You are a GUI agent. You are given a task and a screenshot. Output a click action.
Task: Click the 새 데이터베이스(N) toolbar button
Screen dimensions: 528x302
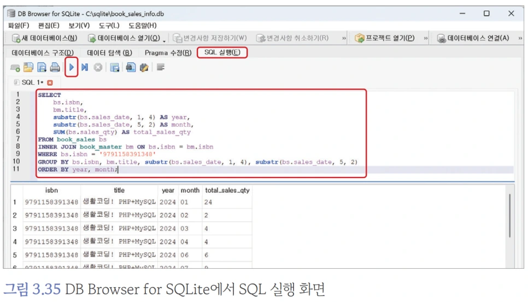44,38
